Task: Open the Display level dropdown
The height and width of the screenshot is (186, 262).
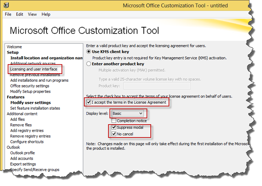Action: 128,114
